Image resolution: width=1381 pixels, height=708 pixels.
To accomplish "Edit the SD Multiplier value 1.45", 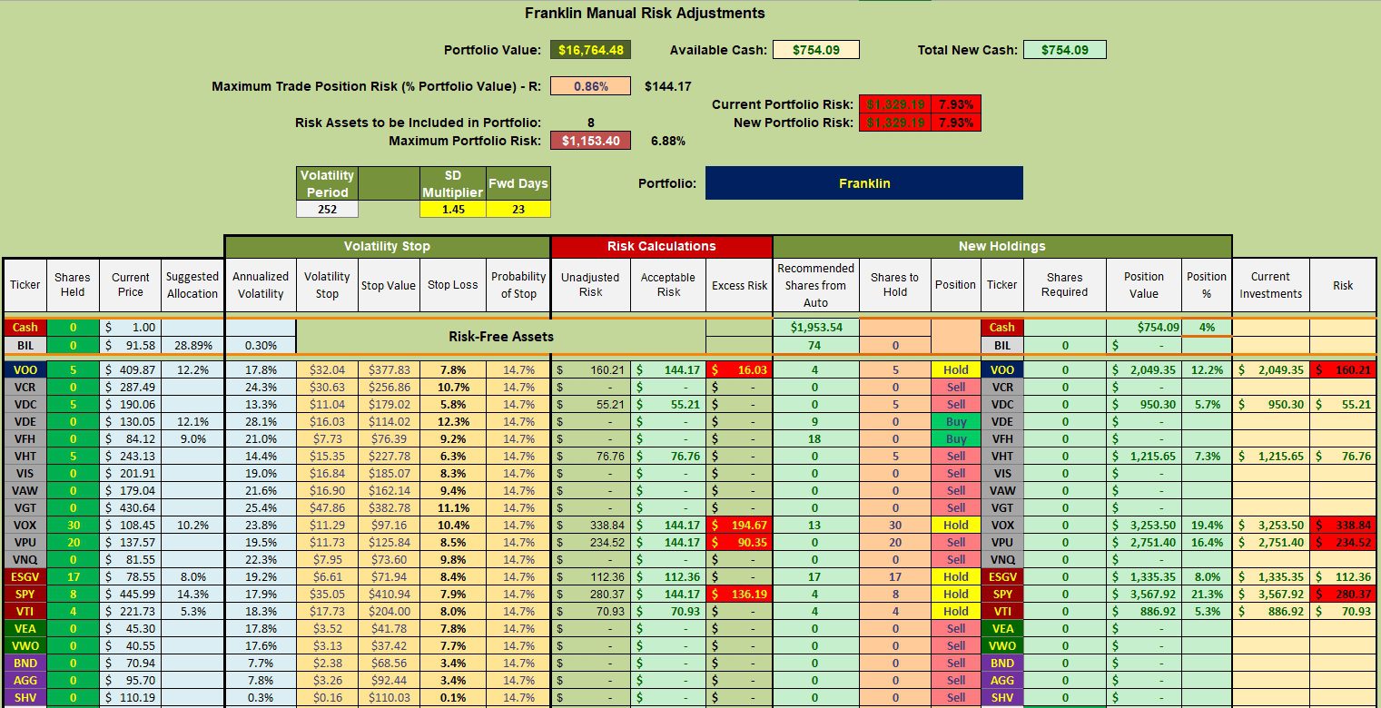I will 453,210.
